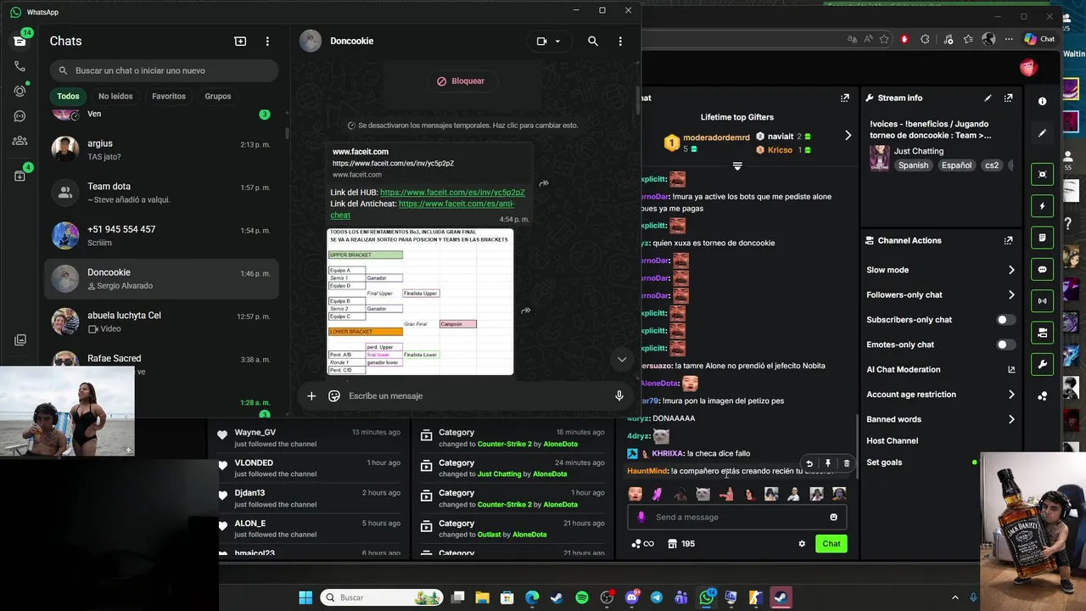Pop out the Stream info panel
The image size is (1086, 611).
1008,98
